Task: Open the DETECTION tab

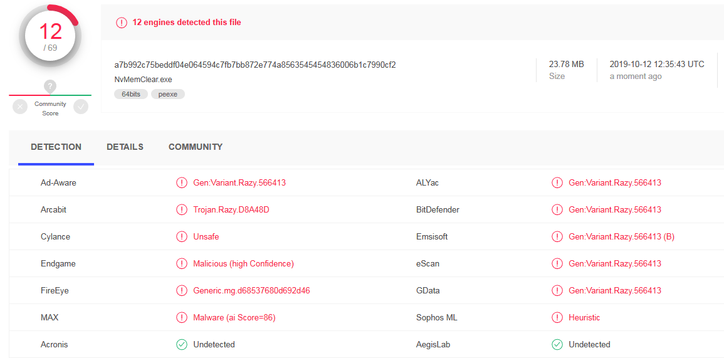Action: (x=56, y=147)
